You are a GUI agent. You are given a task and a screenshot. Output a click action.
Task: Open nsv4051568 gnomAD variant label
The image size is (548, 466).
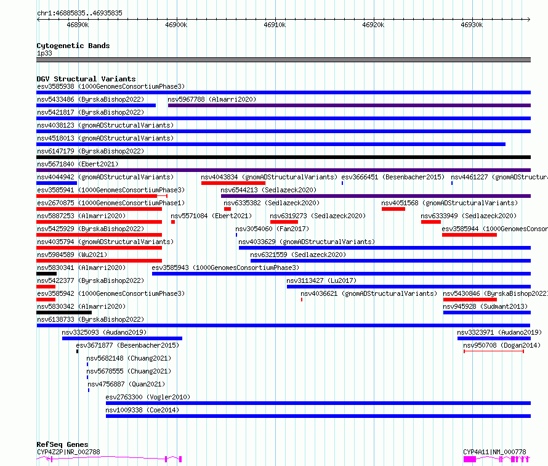[449, 203]
